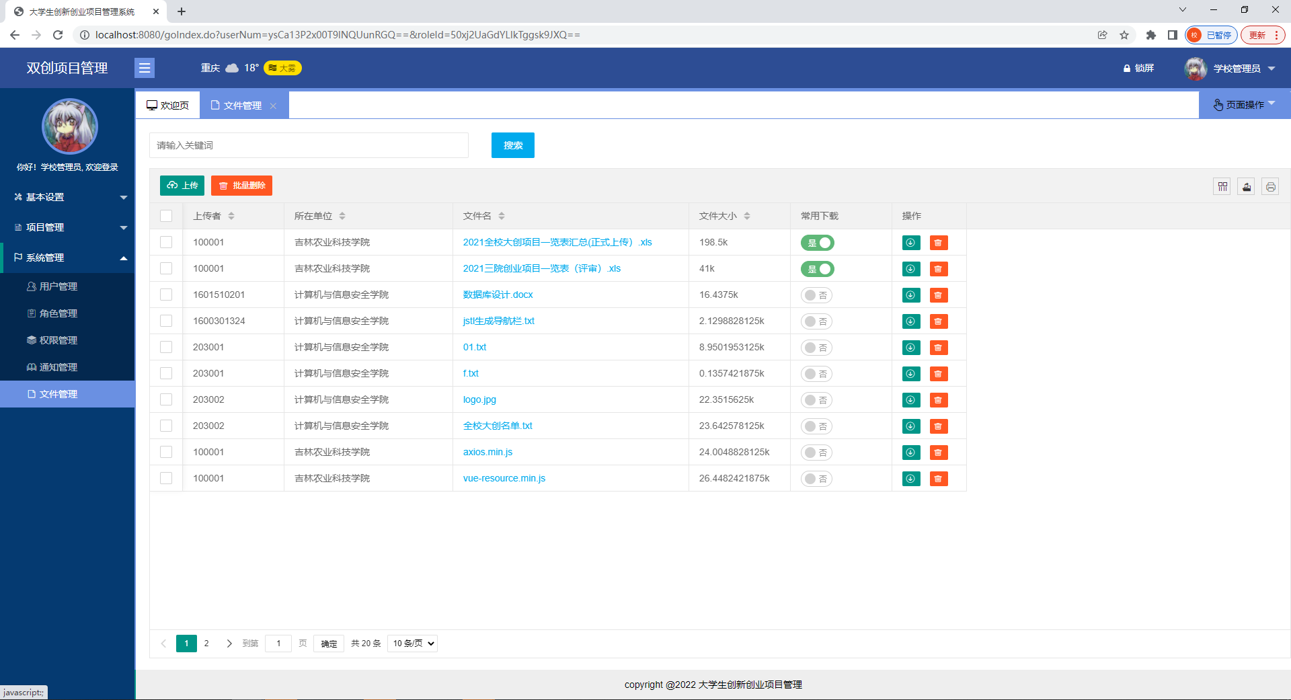Check the row for 数据库设计.docx
This screenshot has height=700, width=1291.
166,295
